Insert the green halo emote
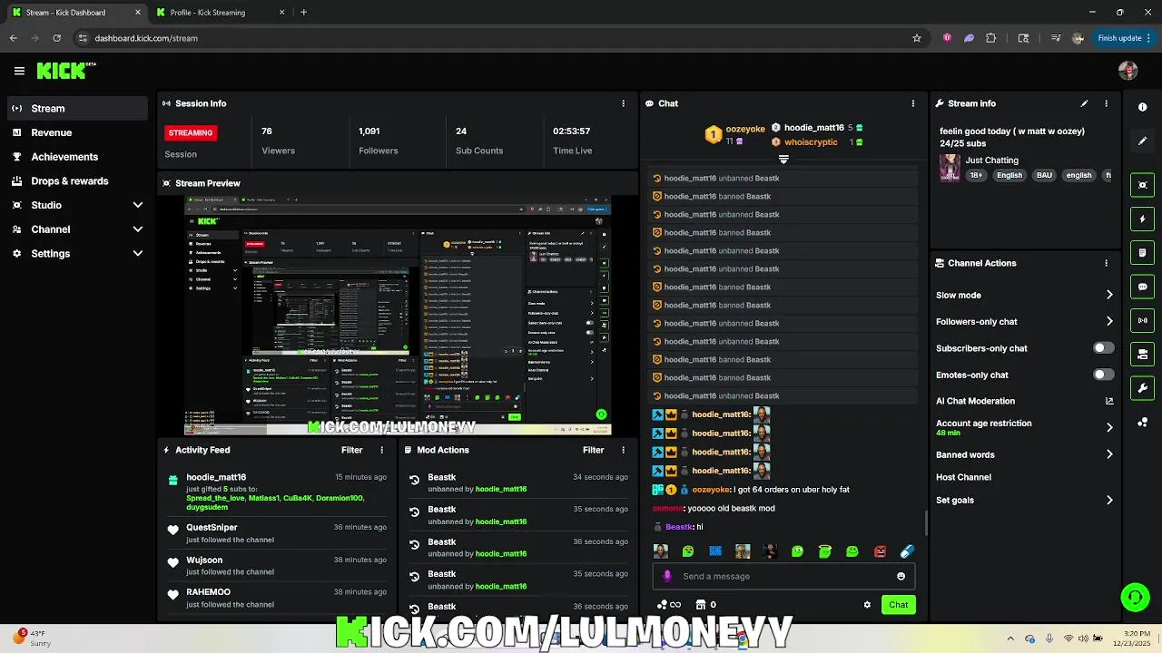This screenshot has height=653, width=1162. (824, 551)
